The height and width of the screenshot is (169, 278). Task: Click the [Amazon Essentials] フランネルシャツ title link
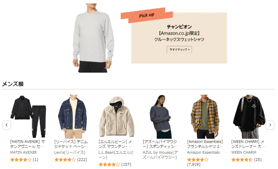[205, 144]
